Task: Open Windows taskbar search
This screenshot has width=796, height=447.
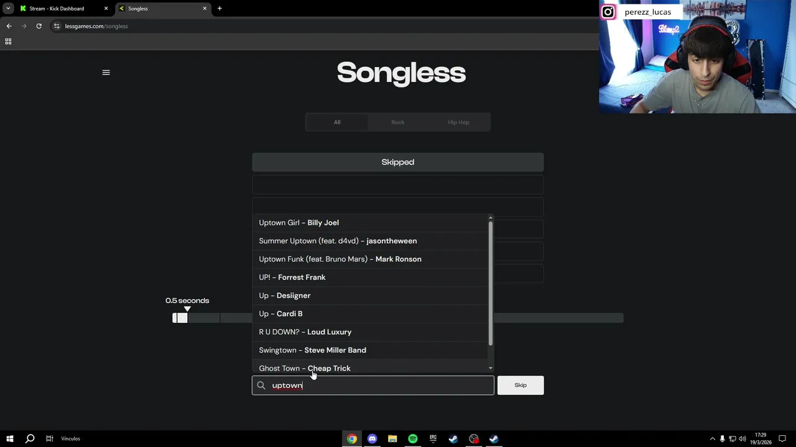Action: coord(29,439)
